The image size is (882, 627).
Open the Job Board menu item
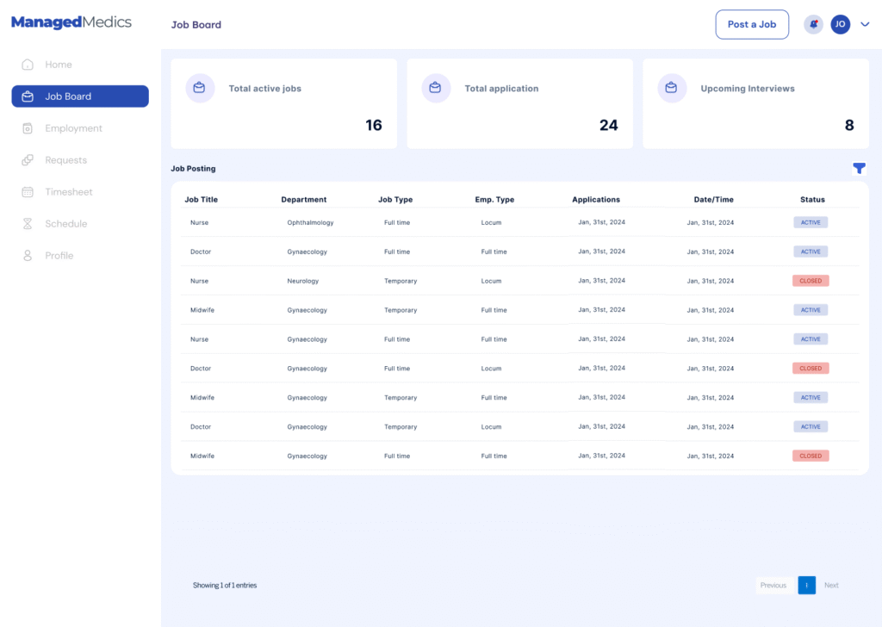point(79,96)
